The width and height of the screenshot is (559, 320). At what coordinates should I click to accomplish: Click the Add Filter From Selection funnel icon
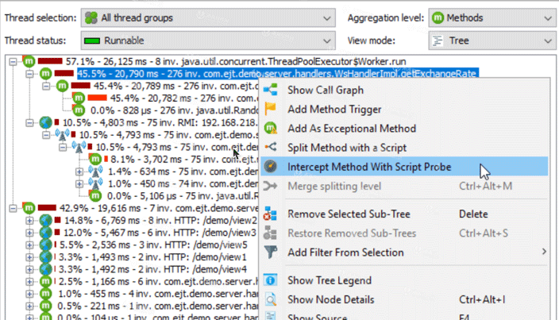point(272,253)
